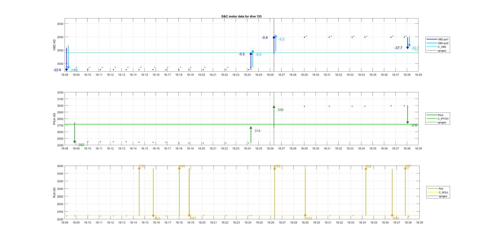Click the plot title 'G&C motor data for dive 153'
The height and width of the screenshot is (246, 497).
(241, 16)
